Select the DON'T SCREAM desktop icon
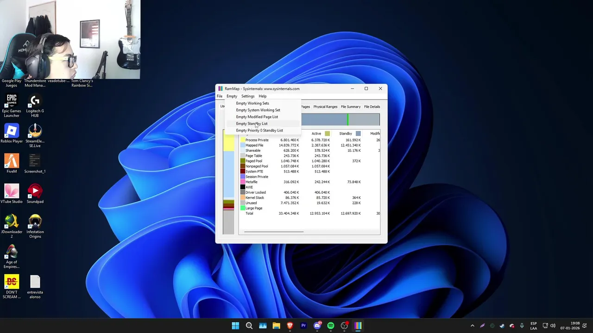Image resolution: width=593 pixels, height=333 pixels. (12, 287)
